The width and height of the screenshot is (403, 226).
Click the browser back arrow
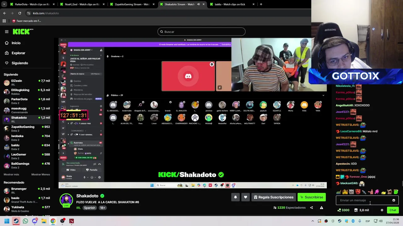click(x=4, y=13)
